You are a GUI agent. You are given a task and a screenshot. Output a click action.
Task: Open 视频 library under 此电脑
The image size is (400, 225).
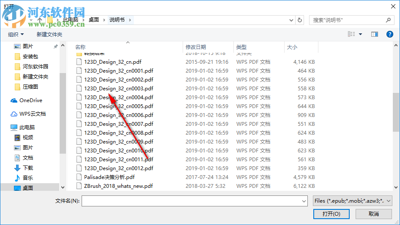click(x=28, y=137)
